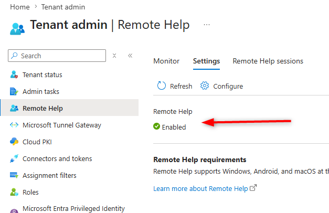The width and height of the screenshot is (329, 213).
Task: Click Tenant admin breadcrumb link
Action: click(63, 7)
